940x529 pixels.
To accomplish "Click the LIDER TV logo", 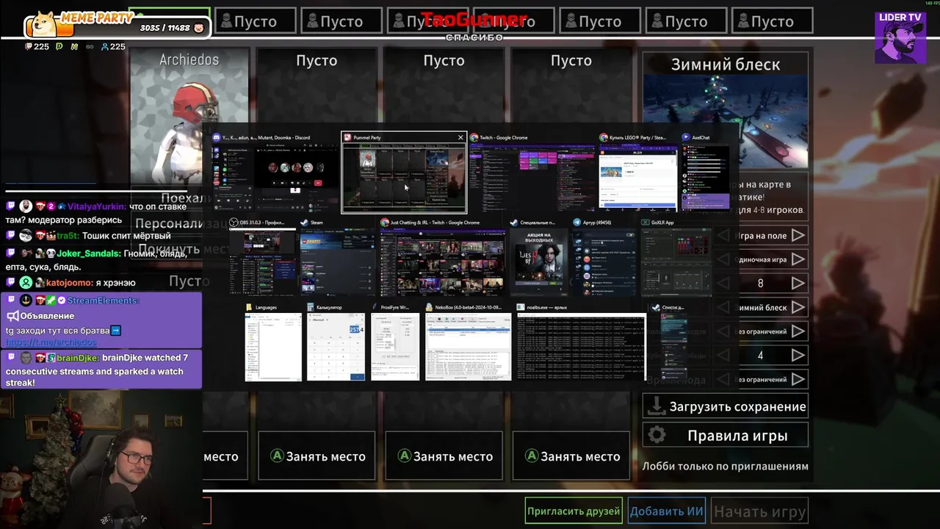I will pos(900,37).
